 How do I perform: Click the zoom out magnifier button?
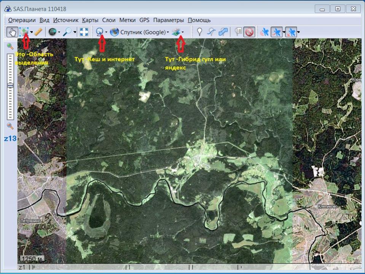(10, 126)
